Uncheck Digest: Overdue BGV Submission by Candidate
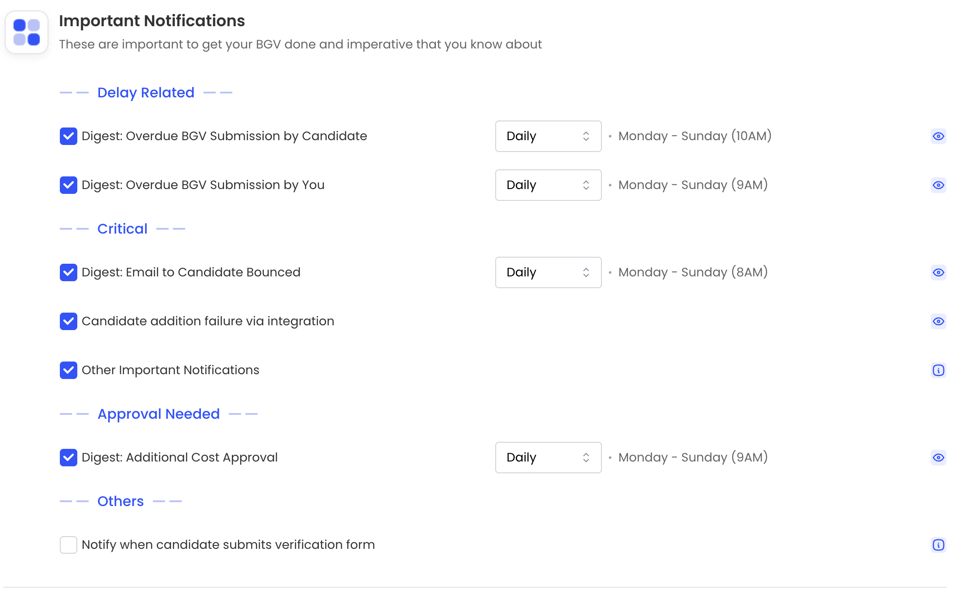The width and height of the screenshot is (970, 596). tap(69, 136)
